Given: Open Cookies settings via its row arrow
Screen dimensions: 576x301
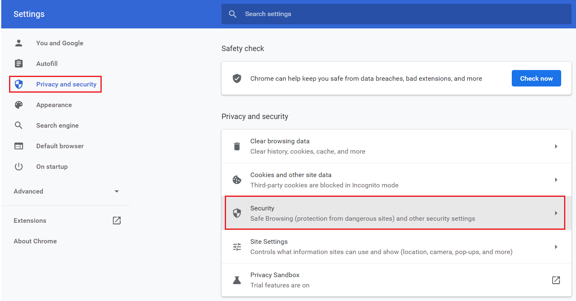Looking at the screenshot, I should [x=556, y=180].
